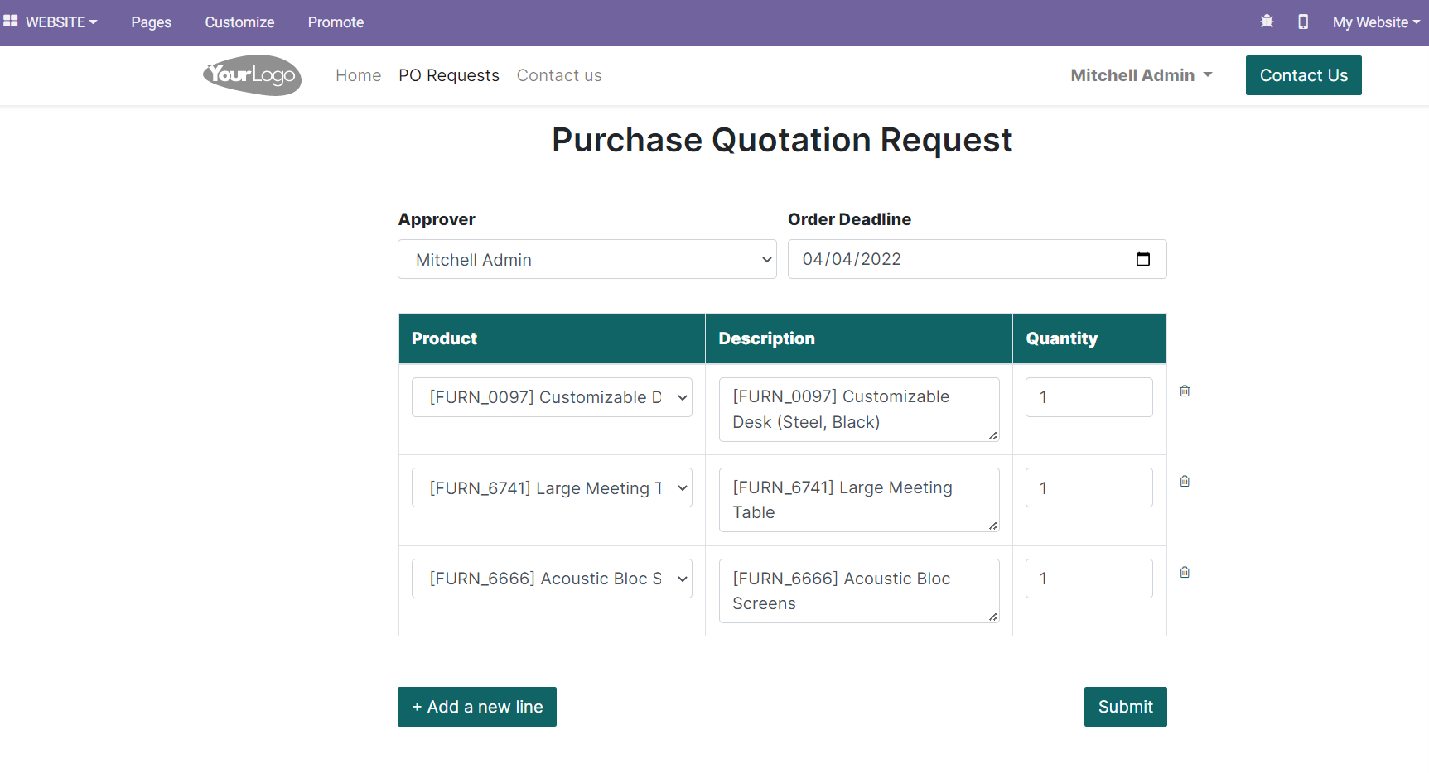
Task: Toggle mobile preview phone icon
Action: coord(1303,22)
